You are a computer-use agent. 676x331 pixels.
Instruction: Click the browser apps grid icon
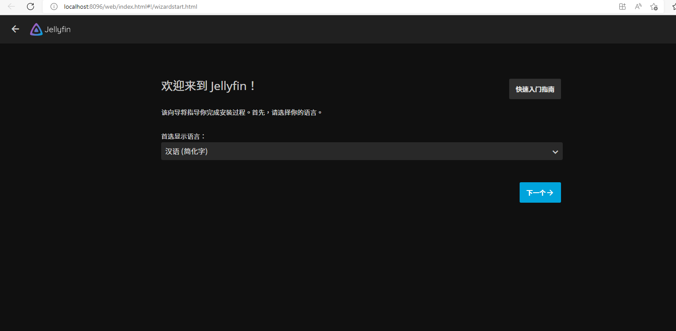click(x=622, y=7)
